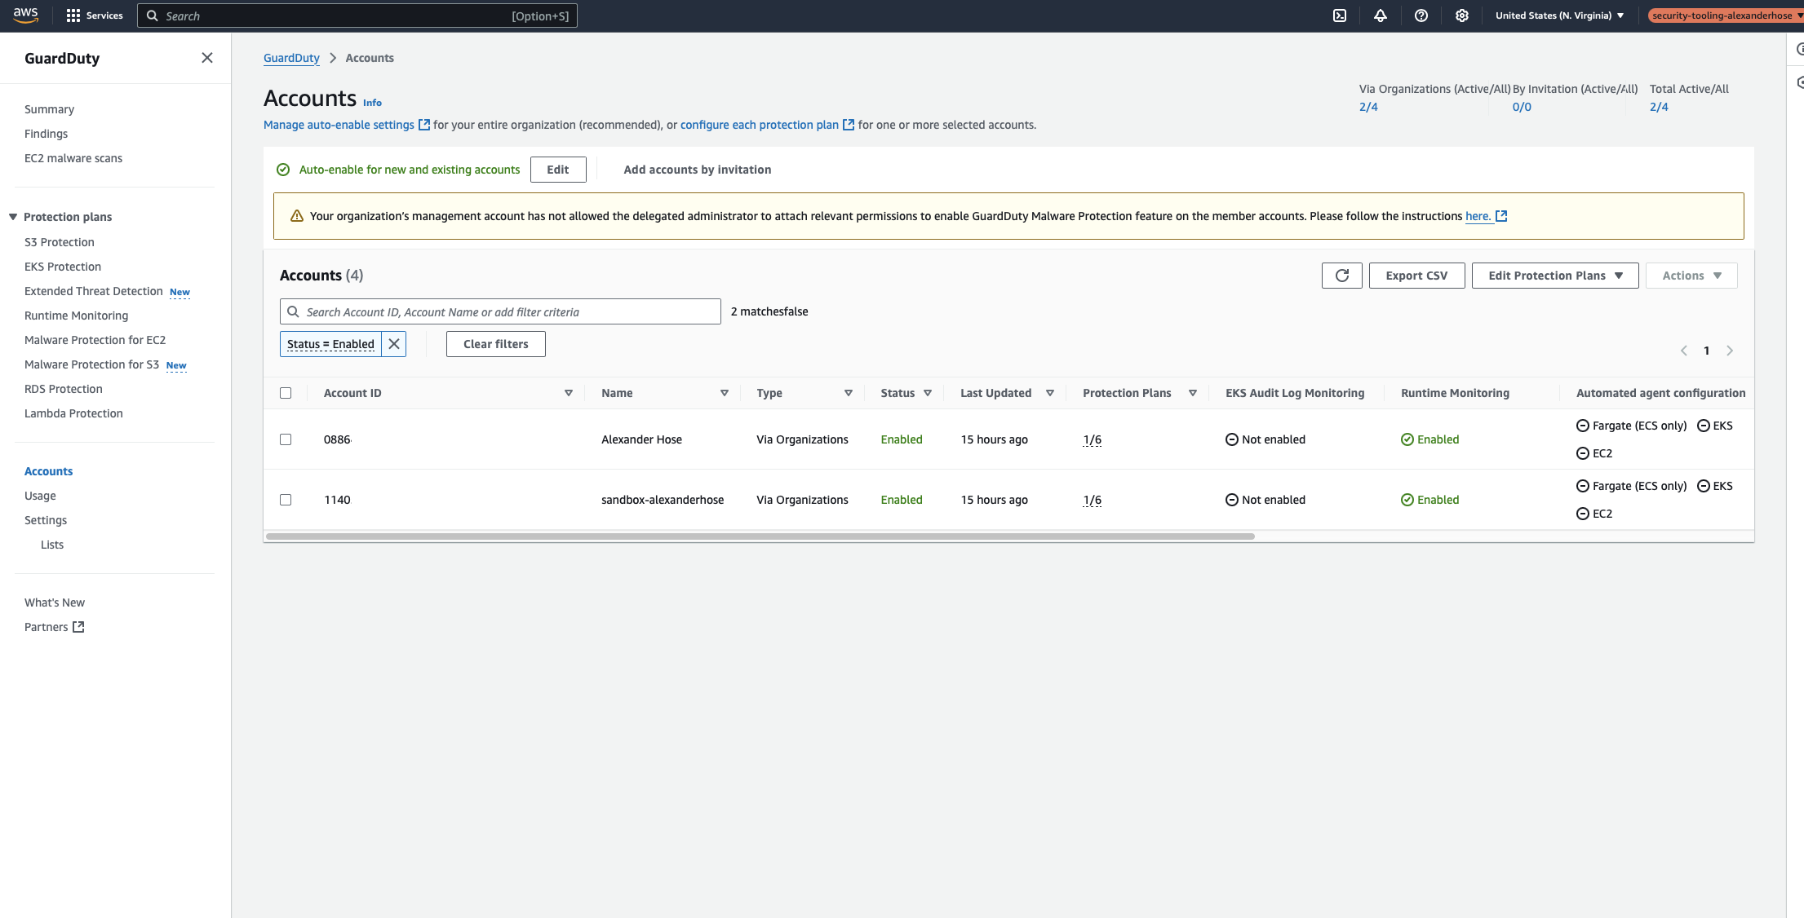
Task: Sort by Account ID column arrow
Action: coord(569,393)
